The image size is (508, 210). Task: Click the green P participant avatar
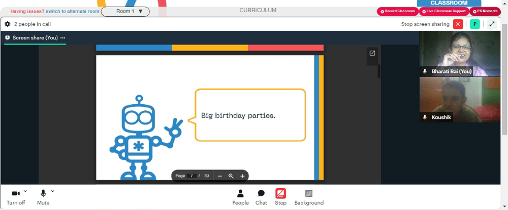(x=474, y=24)
